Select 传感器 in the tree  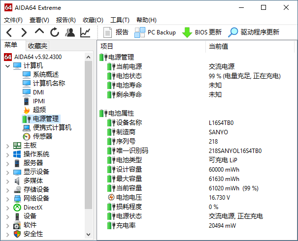[42, 137]
